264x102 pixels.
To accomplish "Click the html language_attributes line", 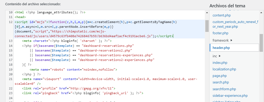I will pyautogui.click(x=50, y=12).
